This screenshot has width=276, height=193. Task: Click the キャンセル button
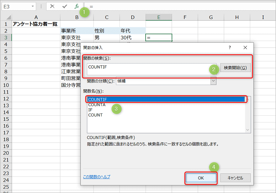tap(235, 178)
